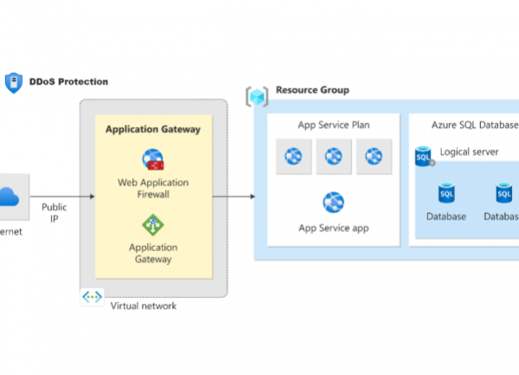The width and height of the screenshot is (519, 375).
Task: Select the Azure SQL Database title text
Action: [474, 125]
